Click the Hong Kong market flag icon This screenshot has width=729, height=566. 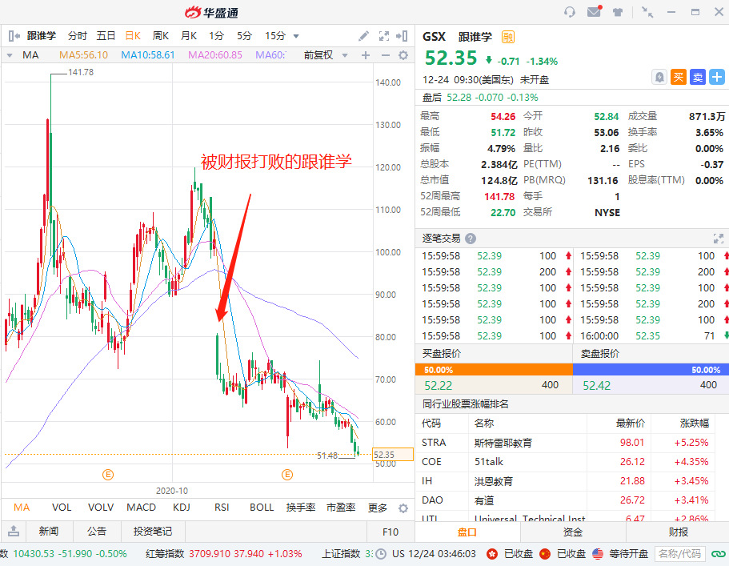(x=492, y=554)
